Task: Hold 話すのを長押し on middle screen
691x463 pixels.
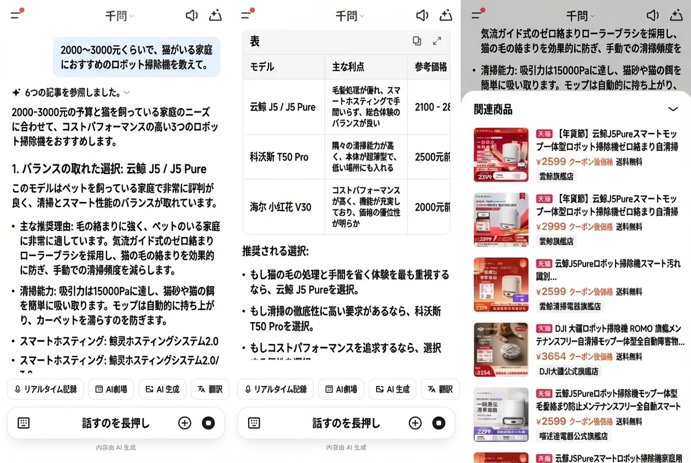Action: (x=346, y=423)
